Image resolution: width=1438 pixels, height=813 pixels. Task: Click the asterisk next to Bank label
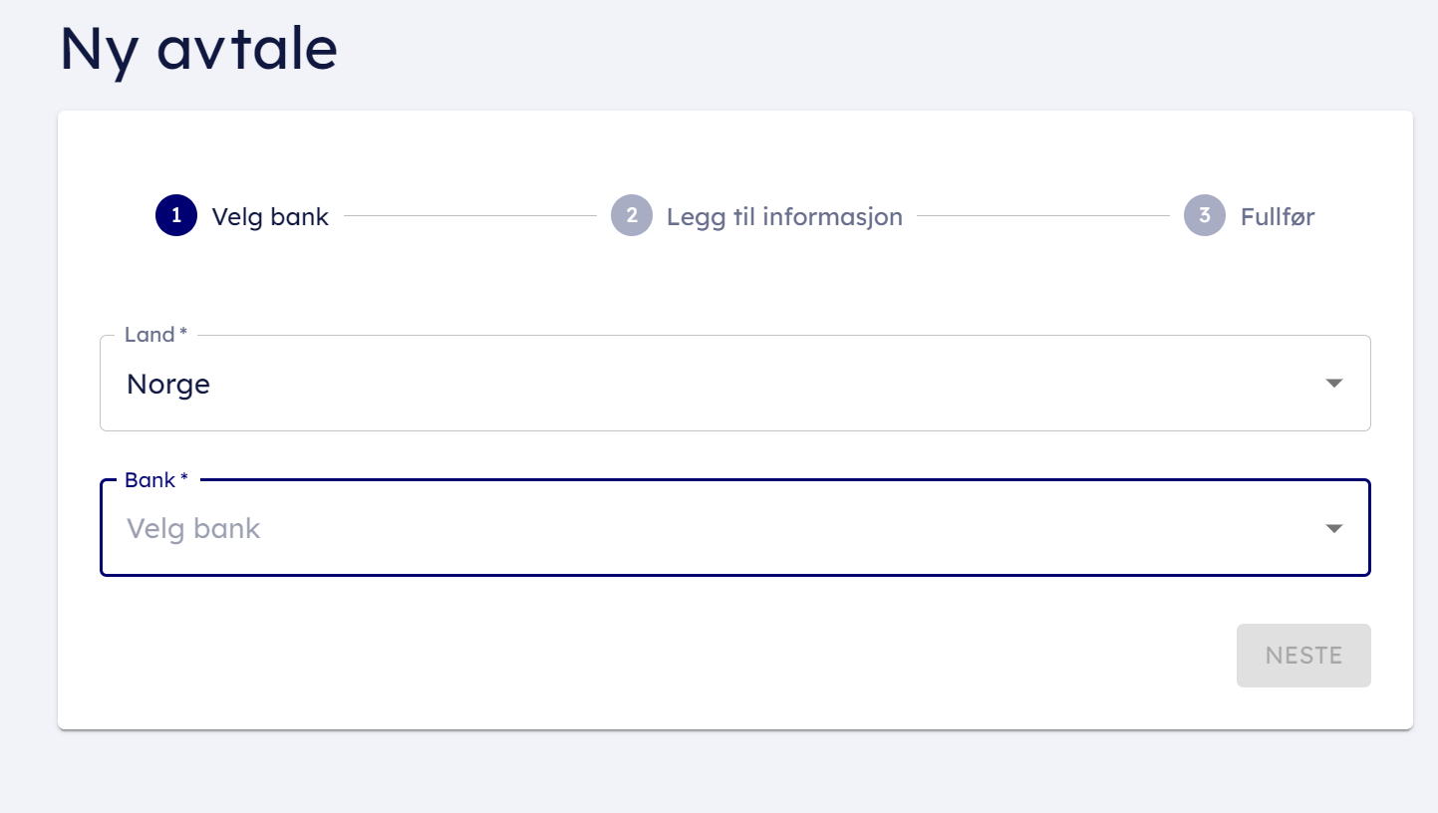tap(184, 480)
